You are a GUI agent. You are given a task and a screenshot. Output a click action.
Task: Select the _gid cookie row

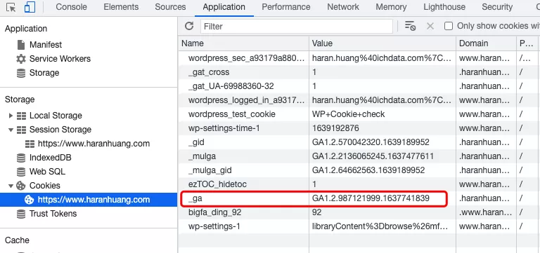click(x=359, y=142)
